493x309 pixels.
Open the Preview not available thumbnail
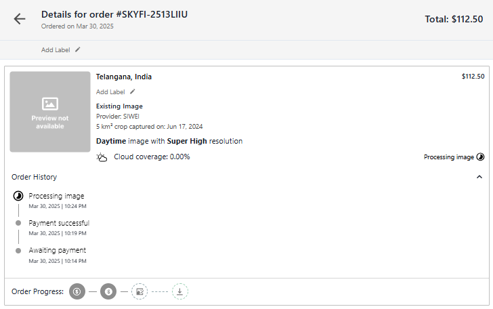49,112
